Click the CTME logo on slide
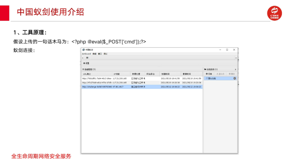Image resolution: width=291 pixels, height=164 pixels. coord(275,13)
